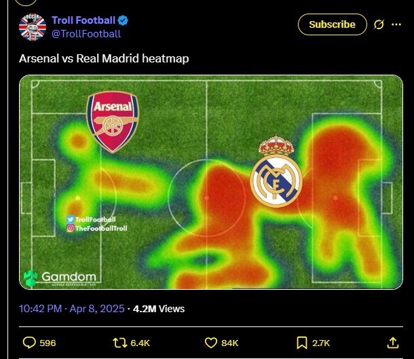Click the Subscribe button
The width and height of the screenshot is (414, 359).
[x=332, y=24]
